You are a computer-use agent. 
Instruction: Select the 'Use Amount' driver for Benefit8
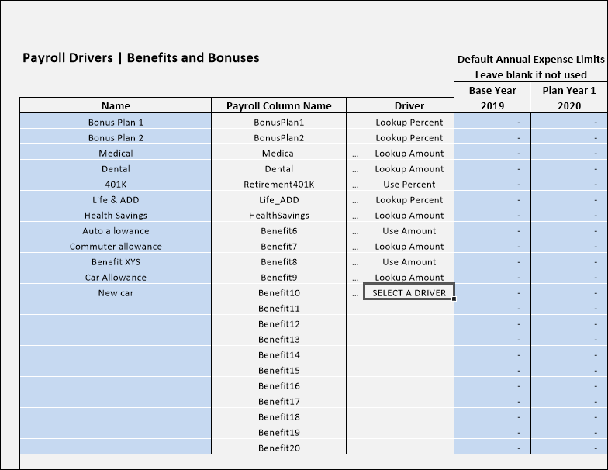[x=409, y=262]
